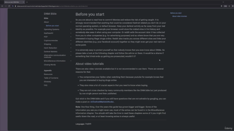Screen dimensions: 234x131
Task: Bookmark this page with the star icon
Action: [229, 6]
